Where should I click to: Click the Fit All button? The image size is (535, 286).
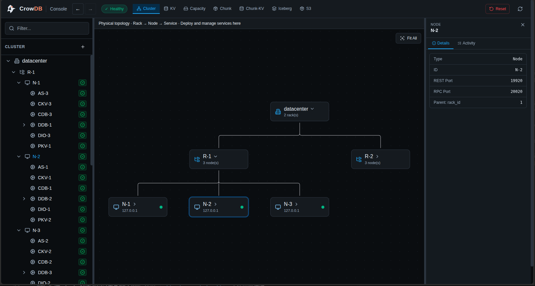pyautogui.click(x=408, y=38)
